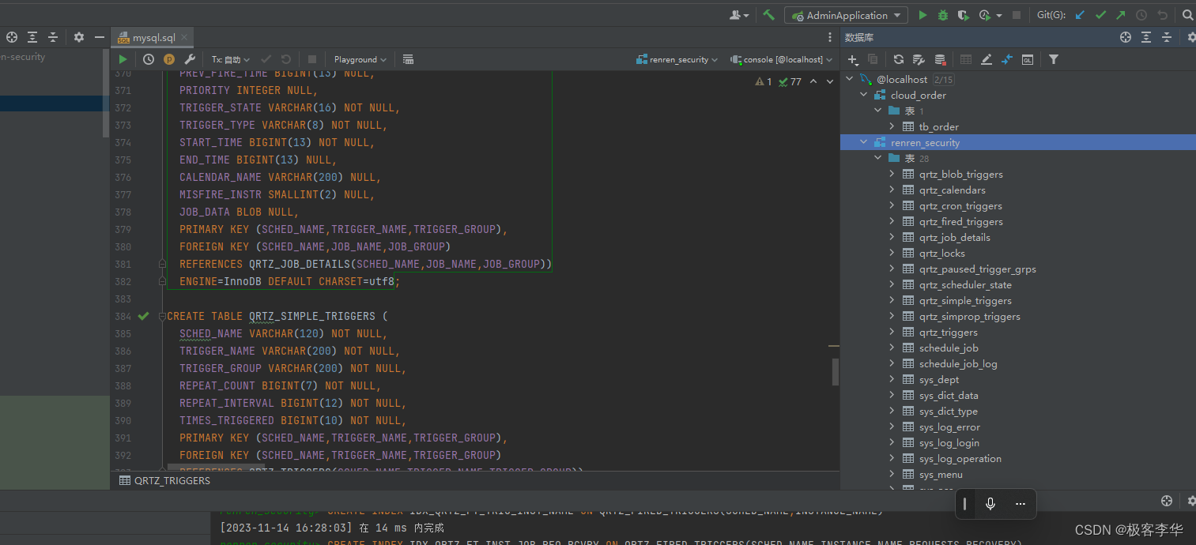Collapse the renren_security schema node
The image size is (1196, 545).
863,143
